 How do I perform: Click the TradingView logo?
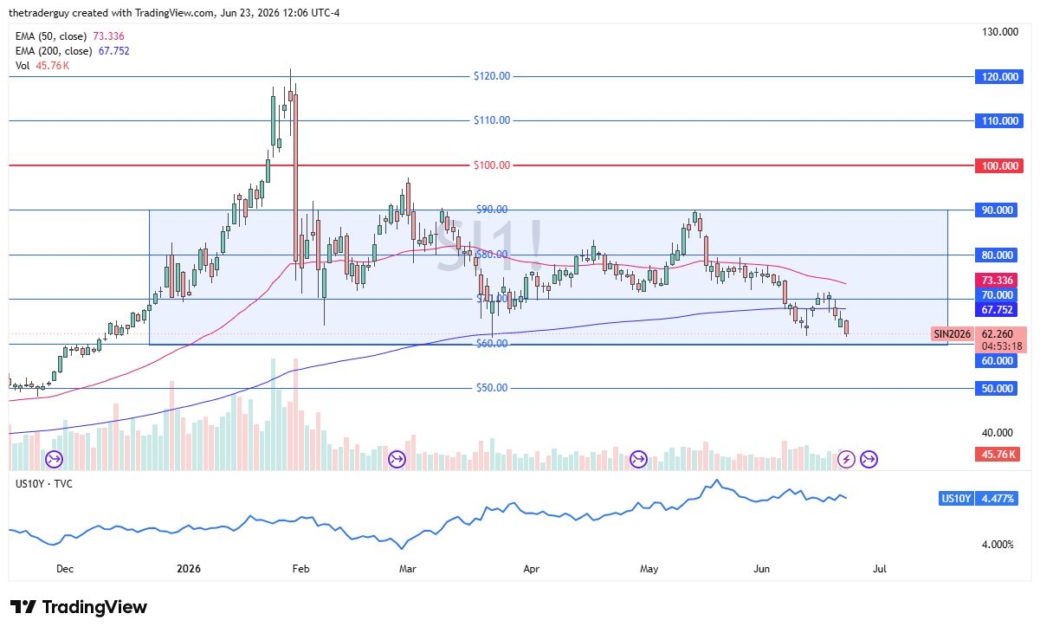coord(79,607)
